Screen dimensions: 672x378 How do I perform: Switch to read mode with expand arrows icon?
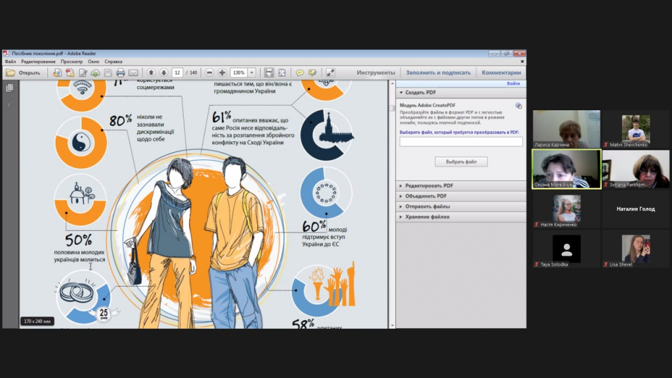(330, 73)
